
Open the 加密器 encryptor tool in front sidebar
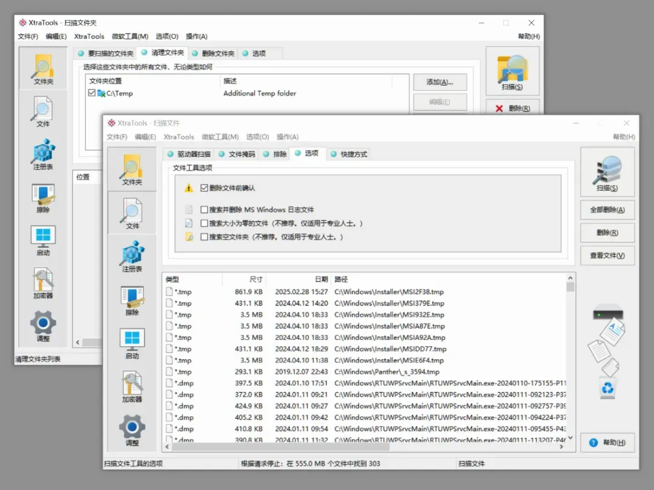click(132, 387)
